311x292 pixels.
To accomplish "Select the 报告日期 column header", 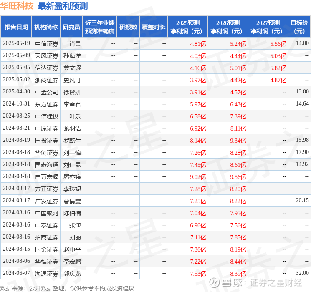I will 16,27.
